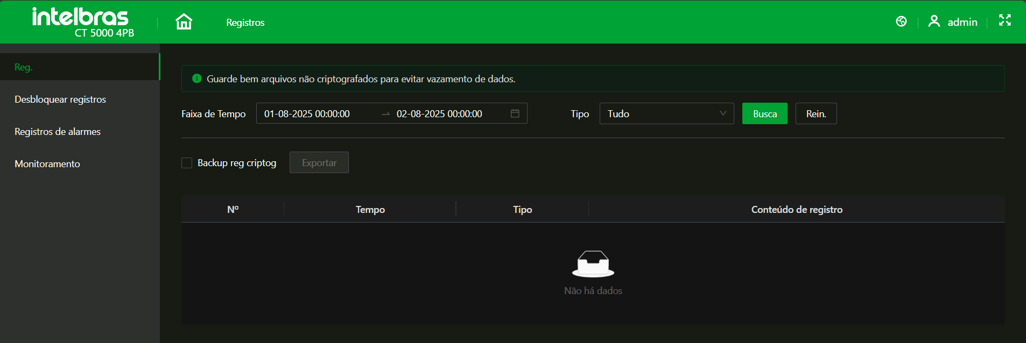Edit the end date 02-08-2025 field

coord(439,114)
